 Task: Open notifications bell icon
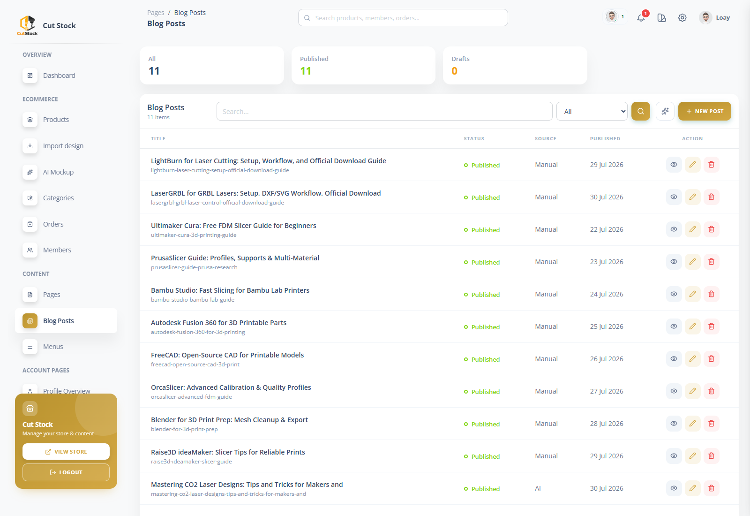pos(641,18)
